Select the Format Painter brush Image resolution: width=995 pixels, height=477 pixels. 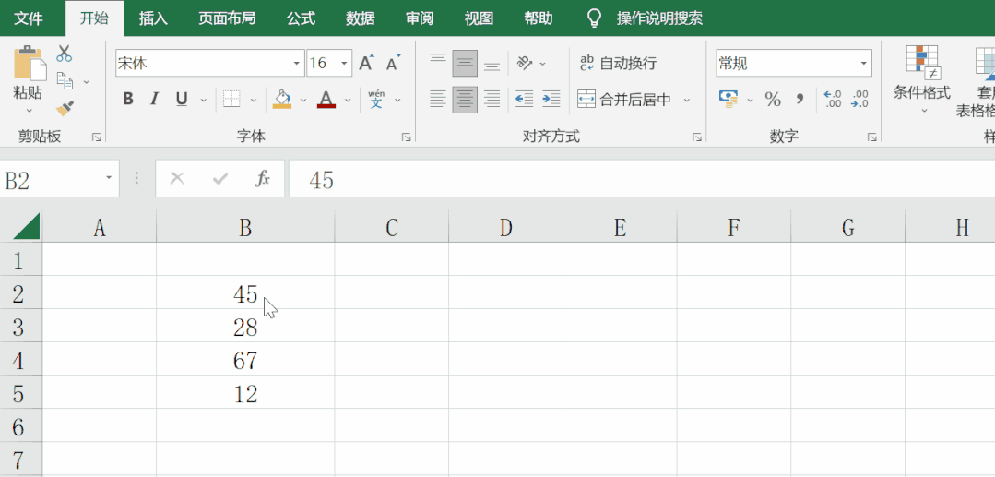pyautogui.click(x=65, y=109)
